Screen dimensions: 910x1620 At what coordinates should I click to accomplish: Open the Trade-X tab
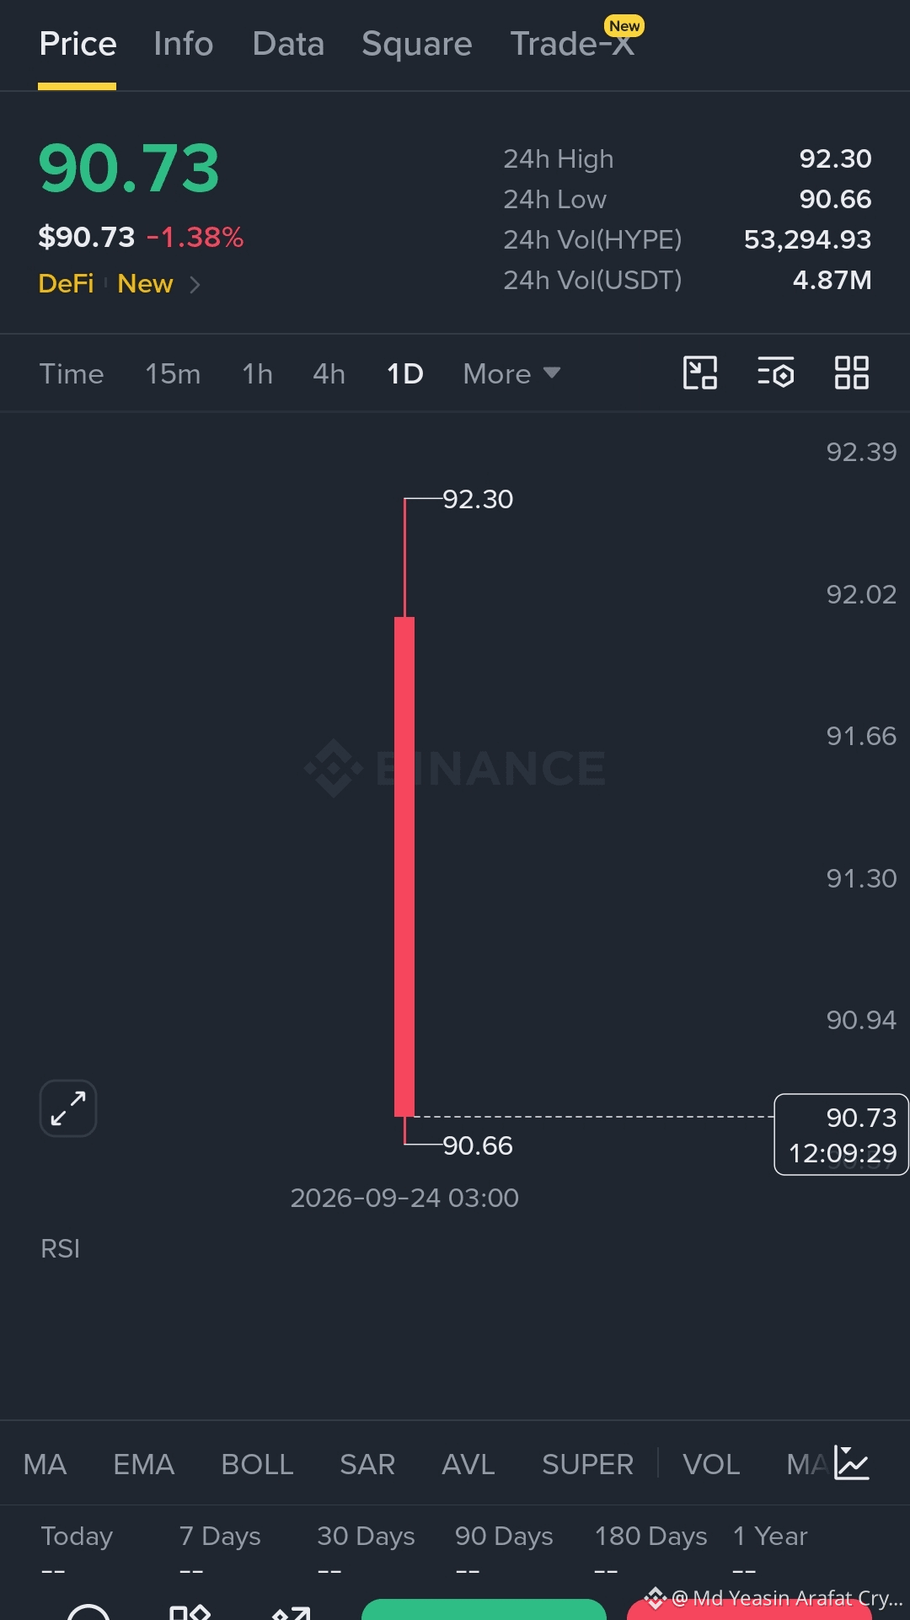click(x=573, y=44)
